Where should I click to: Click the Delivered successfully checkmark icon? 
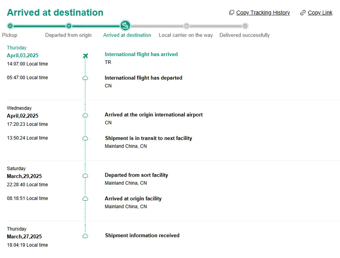click(245, 26)
